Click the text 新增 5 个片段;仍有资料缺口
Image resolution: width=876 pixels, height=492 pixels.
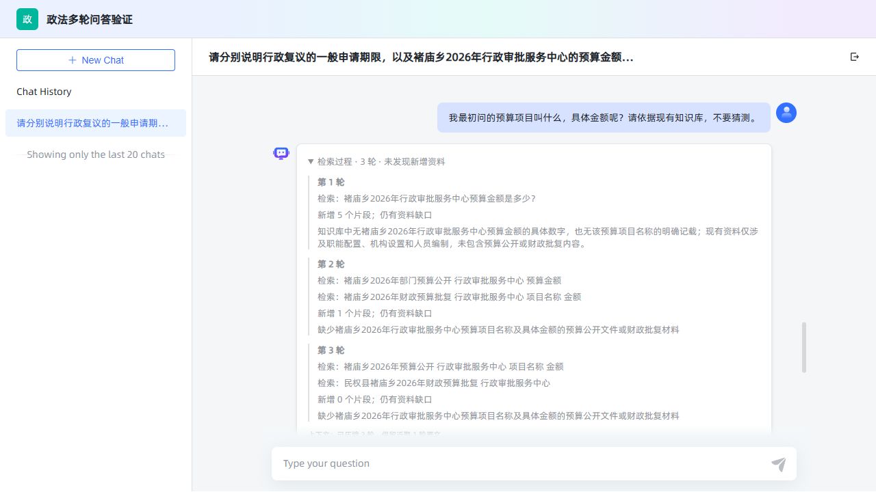[375, 215]
